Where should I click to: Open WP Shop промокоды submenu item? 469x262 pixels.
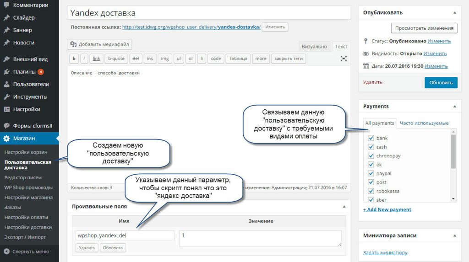tap(28, 187)
